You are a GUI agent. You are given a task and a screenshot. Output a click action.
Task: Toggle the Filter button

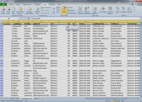click(x=64, y=10)
